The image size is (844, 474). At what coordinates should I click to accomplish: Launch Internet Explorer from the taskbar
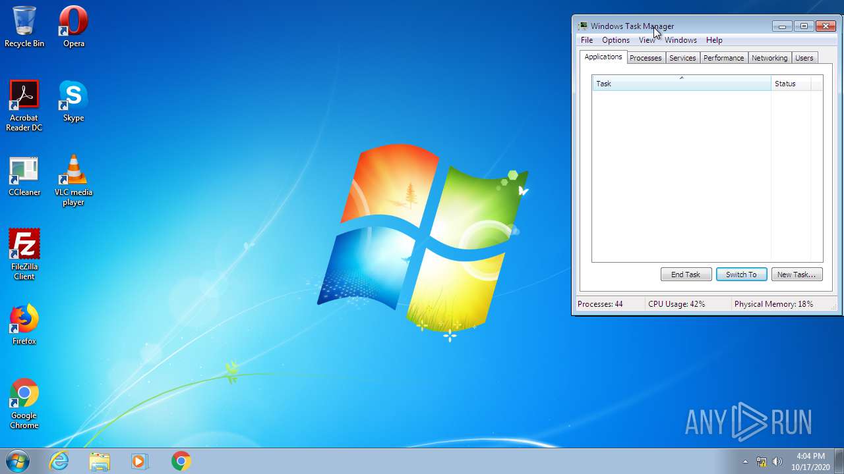[59, 461]
